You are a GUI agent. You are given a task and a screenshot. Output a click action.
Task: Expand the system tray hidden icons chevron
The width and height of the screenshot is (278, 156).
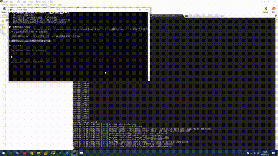click(244, 153)
